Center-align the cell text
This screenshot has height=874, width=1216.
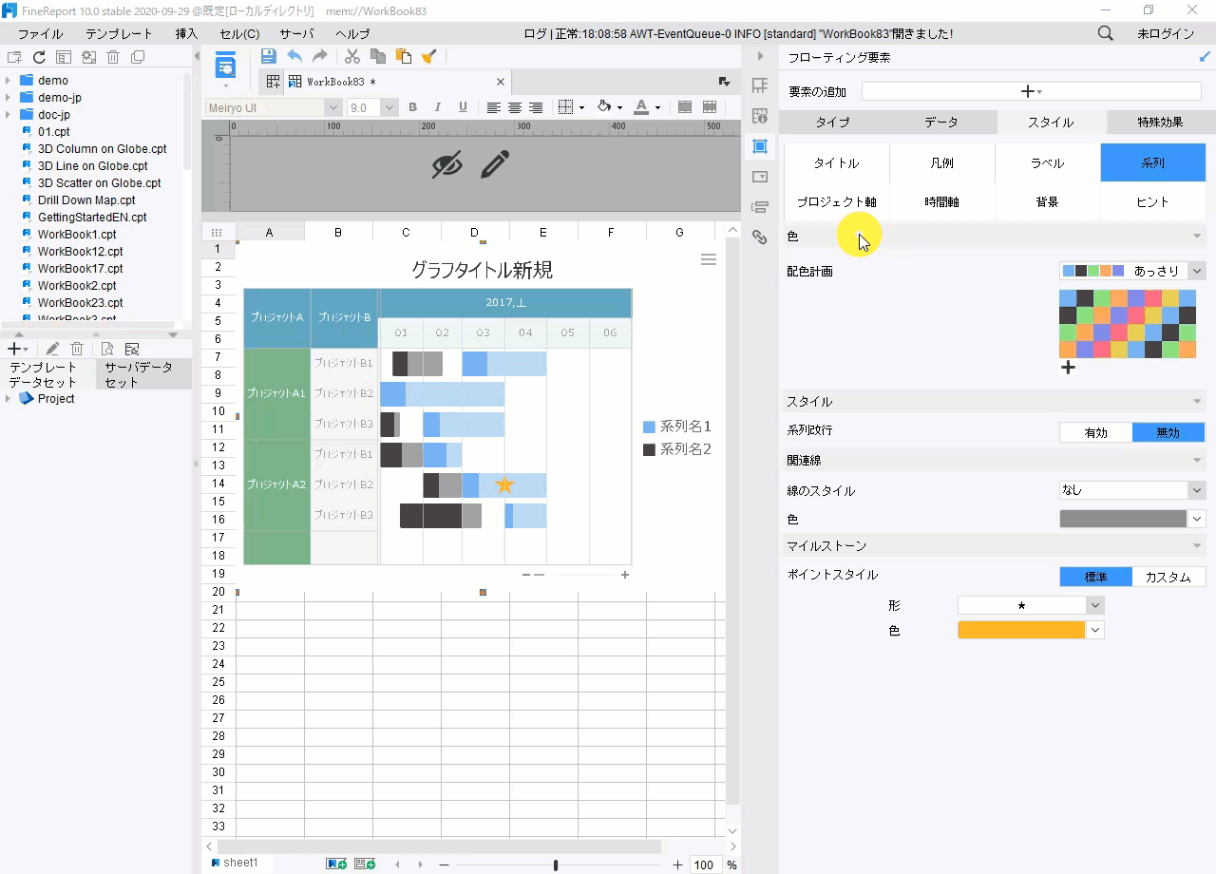(x=515, y=107)
